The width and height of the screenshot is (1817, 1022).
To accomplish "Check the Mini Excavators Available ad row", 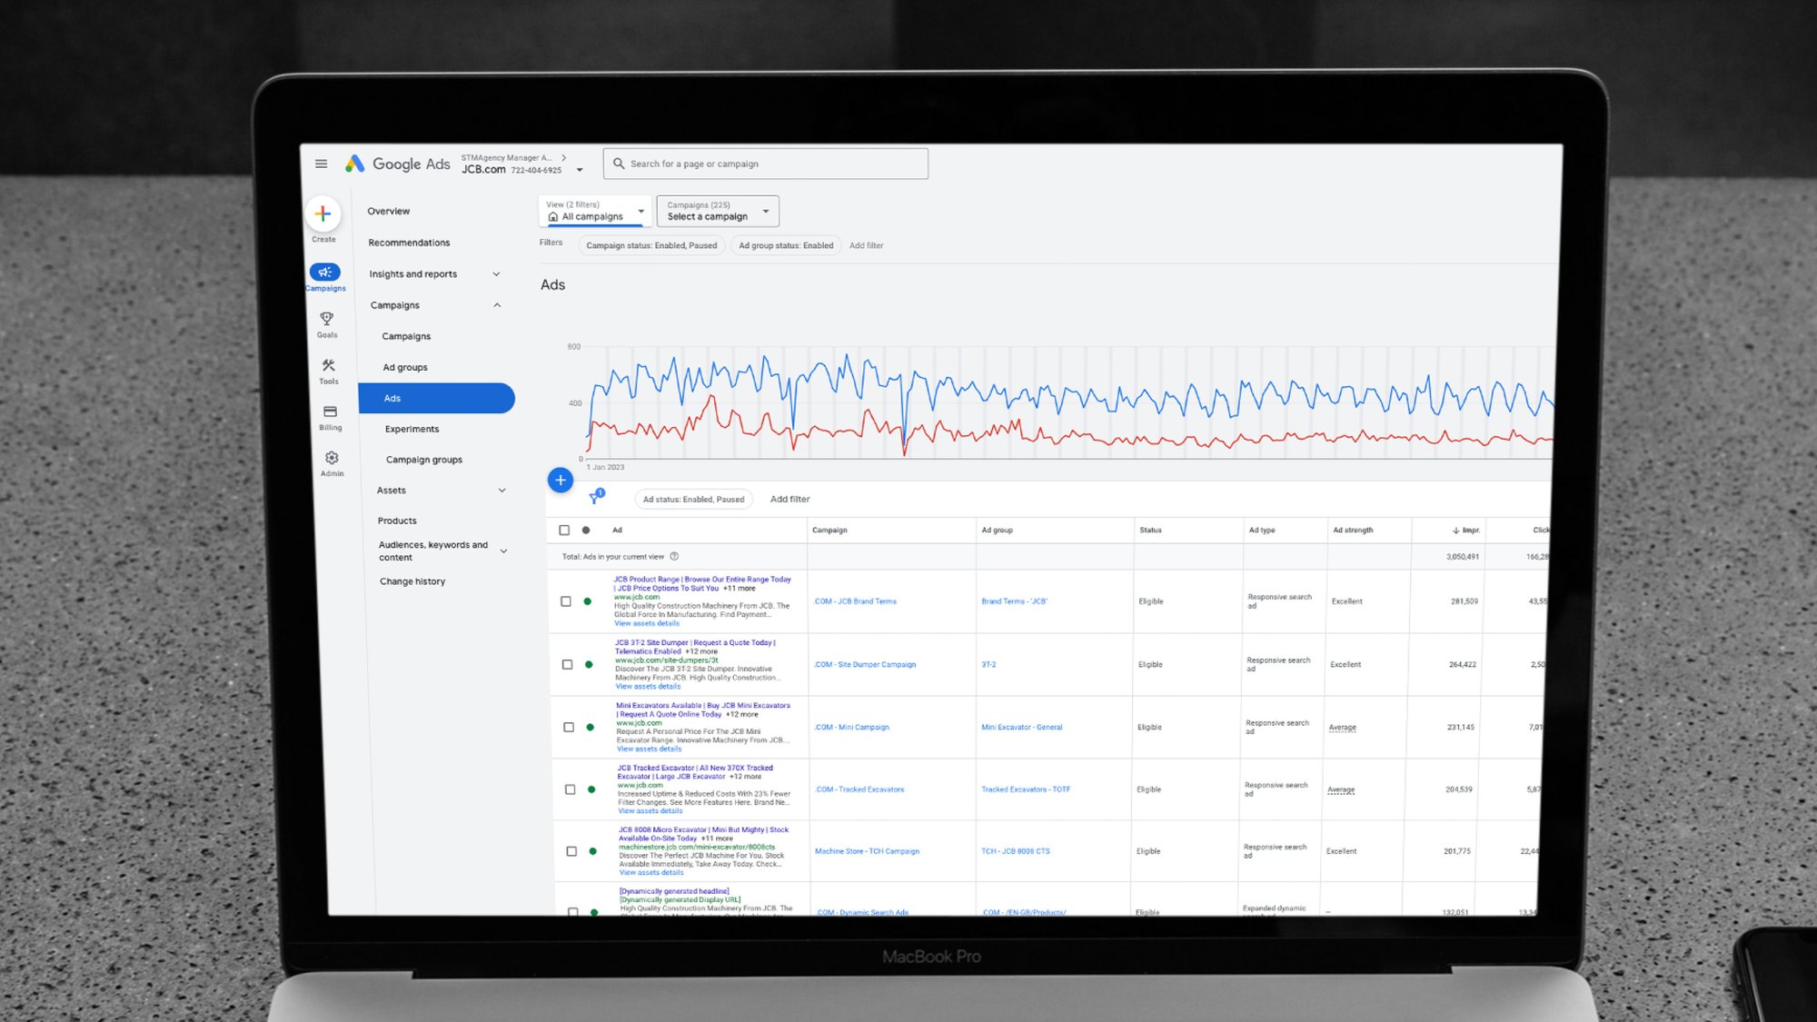I will pyautogui.click(x=569, y=727).
